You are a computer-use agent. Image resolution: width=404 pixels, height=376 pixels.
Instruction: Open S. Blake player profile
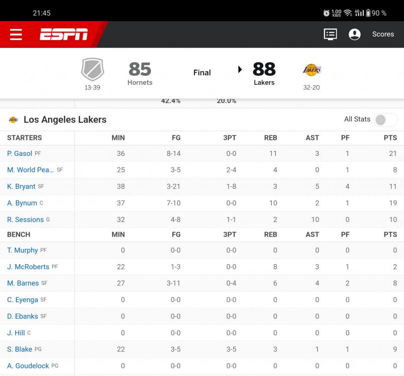(x=20, y=349)
